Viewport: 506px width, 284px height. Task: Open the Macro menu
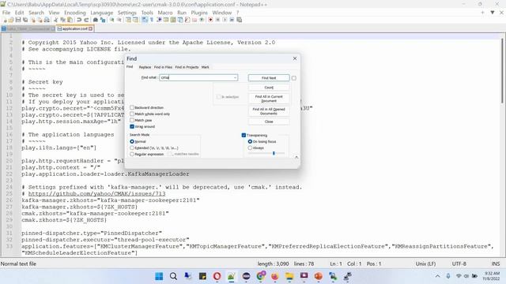coord(165,13)
